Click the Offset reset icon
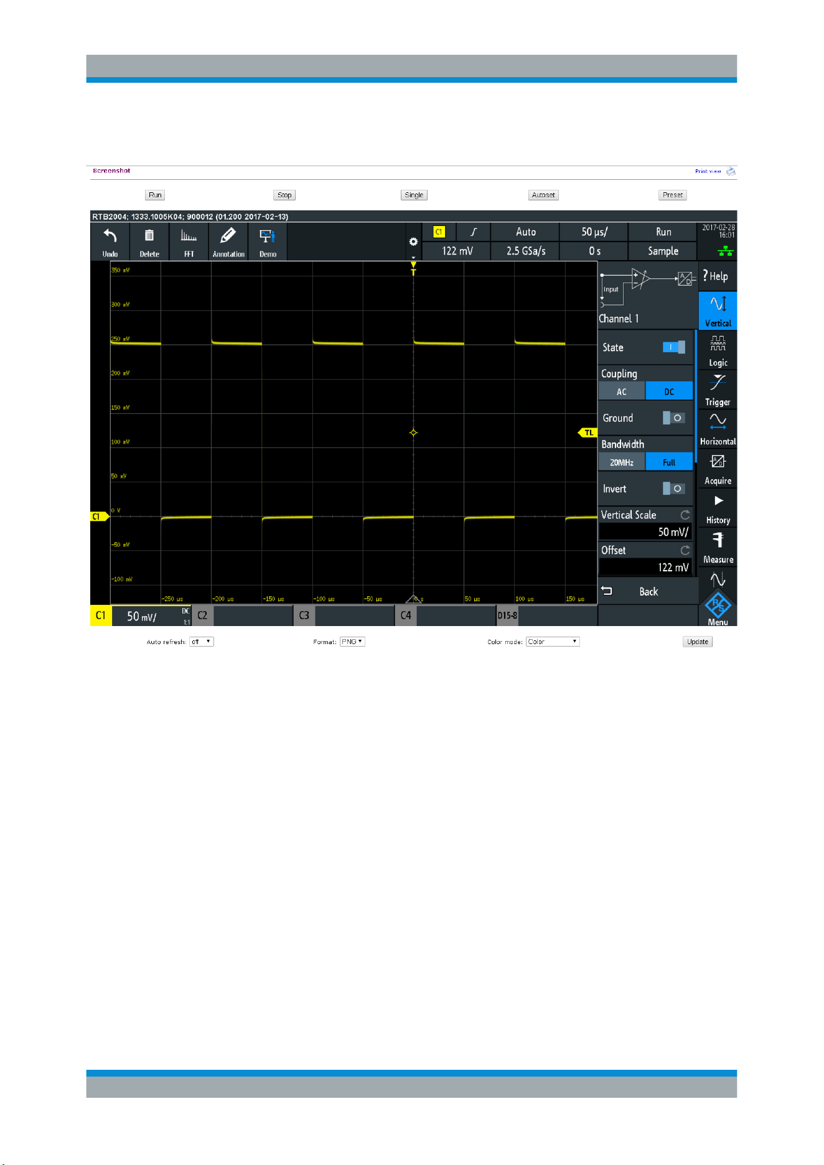The height and width of the screenshot is (1165, 824). [x=685, y=550]
